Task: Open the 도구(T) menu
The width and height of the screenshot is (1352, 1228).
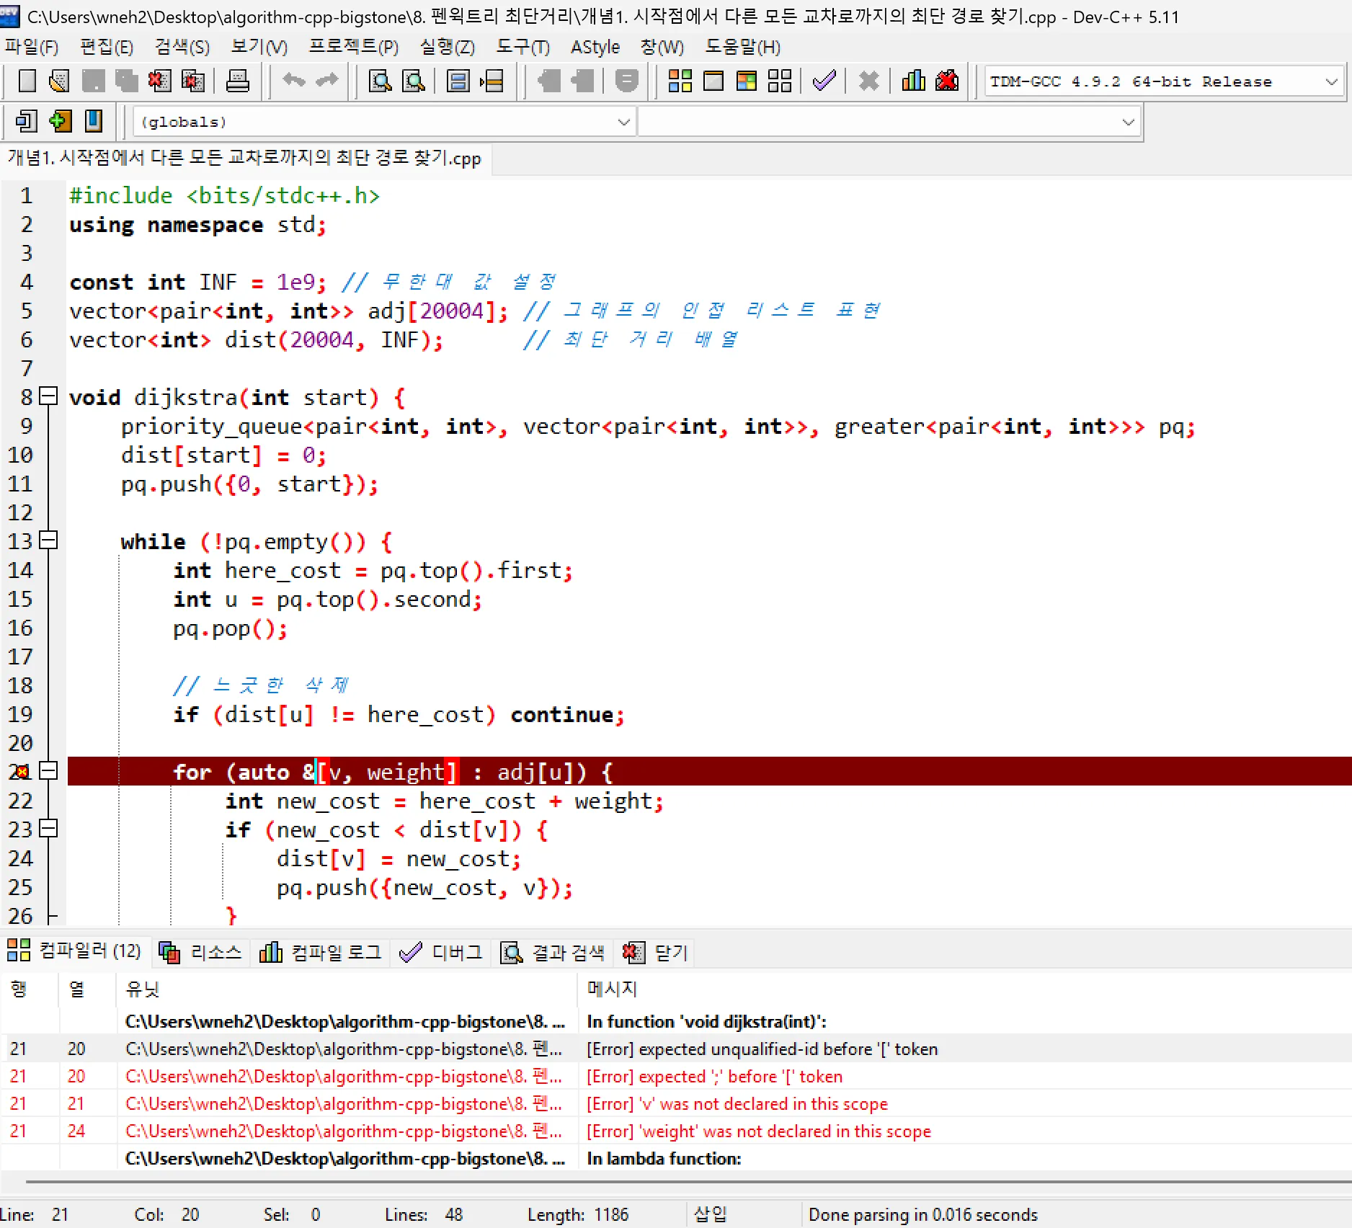Action: tap(523, 47)
